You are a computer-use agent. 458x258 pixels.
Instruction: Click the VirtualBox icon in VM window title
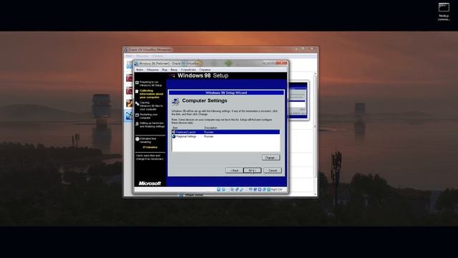136,64
